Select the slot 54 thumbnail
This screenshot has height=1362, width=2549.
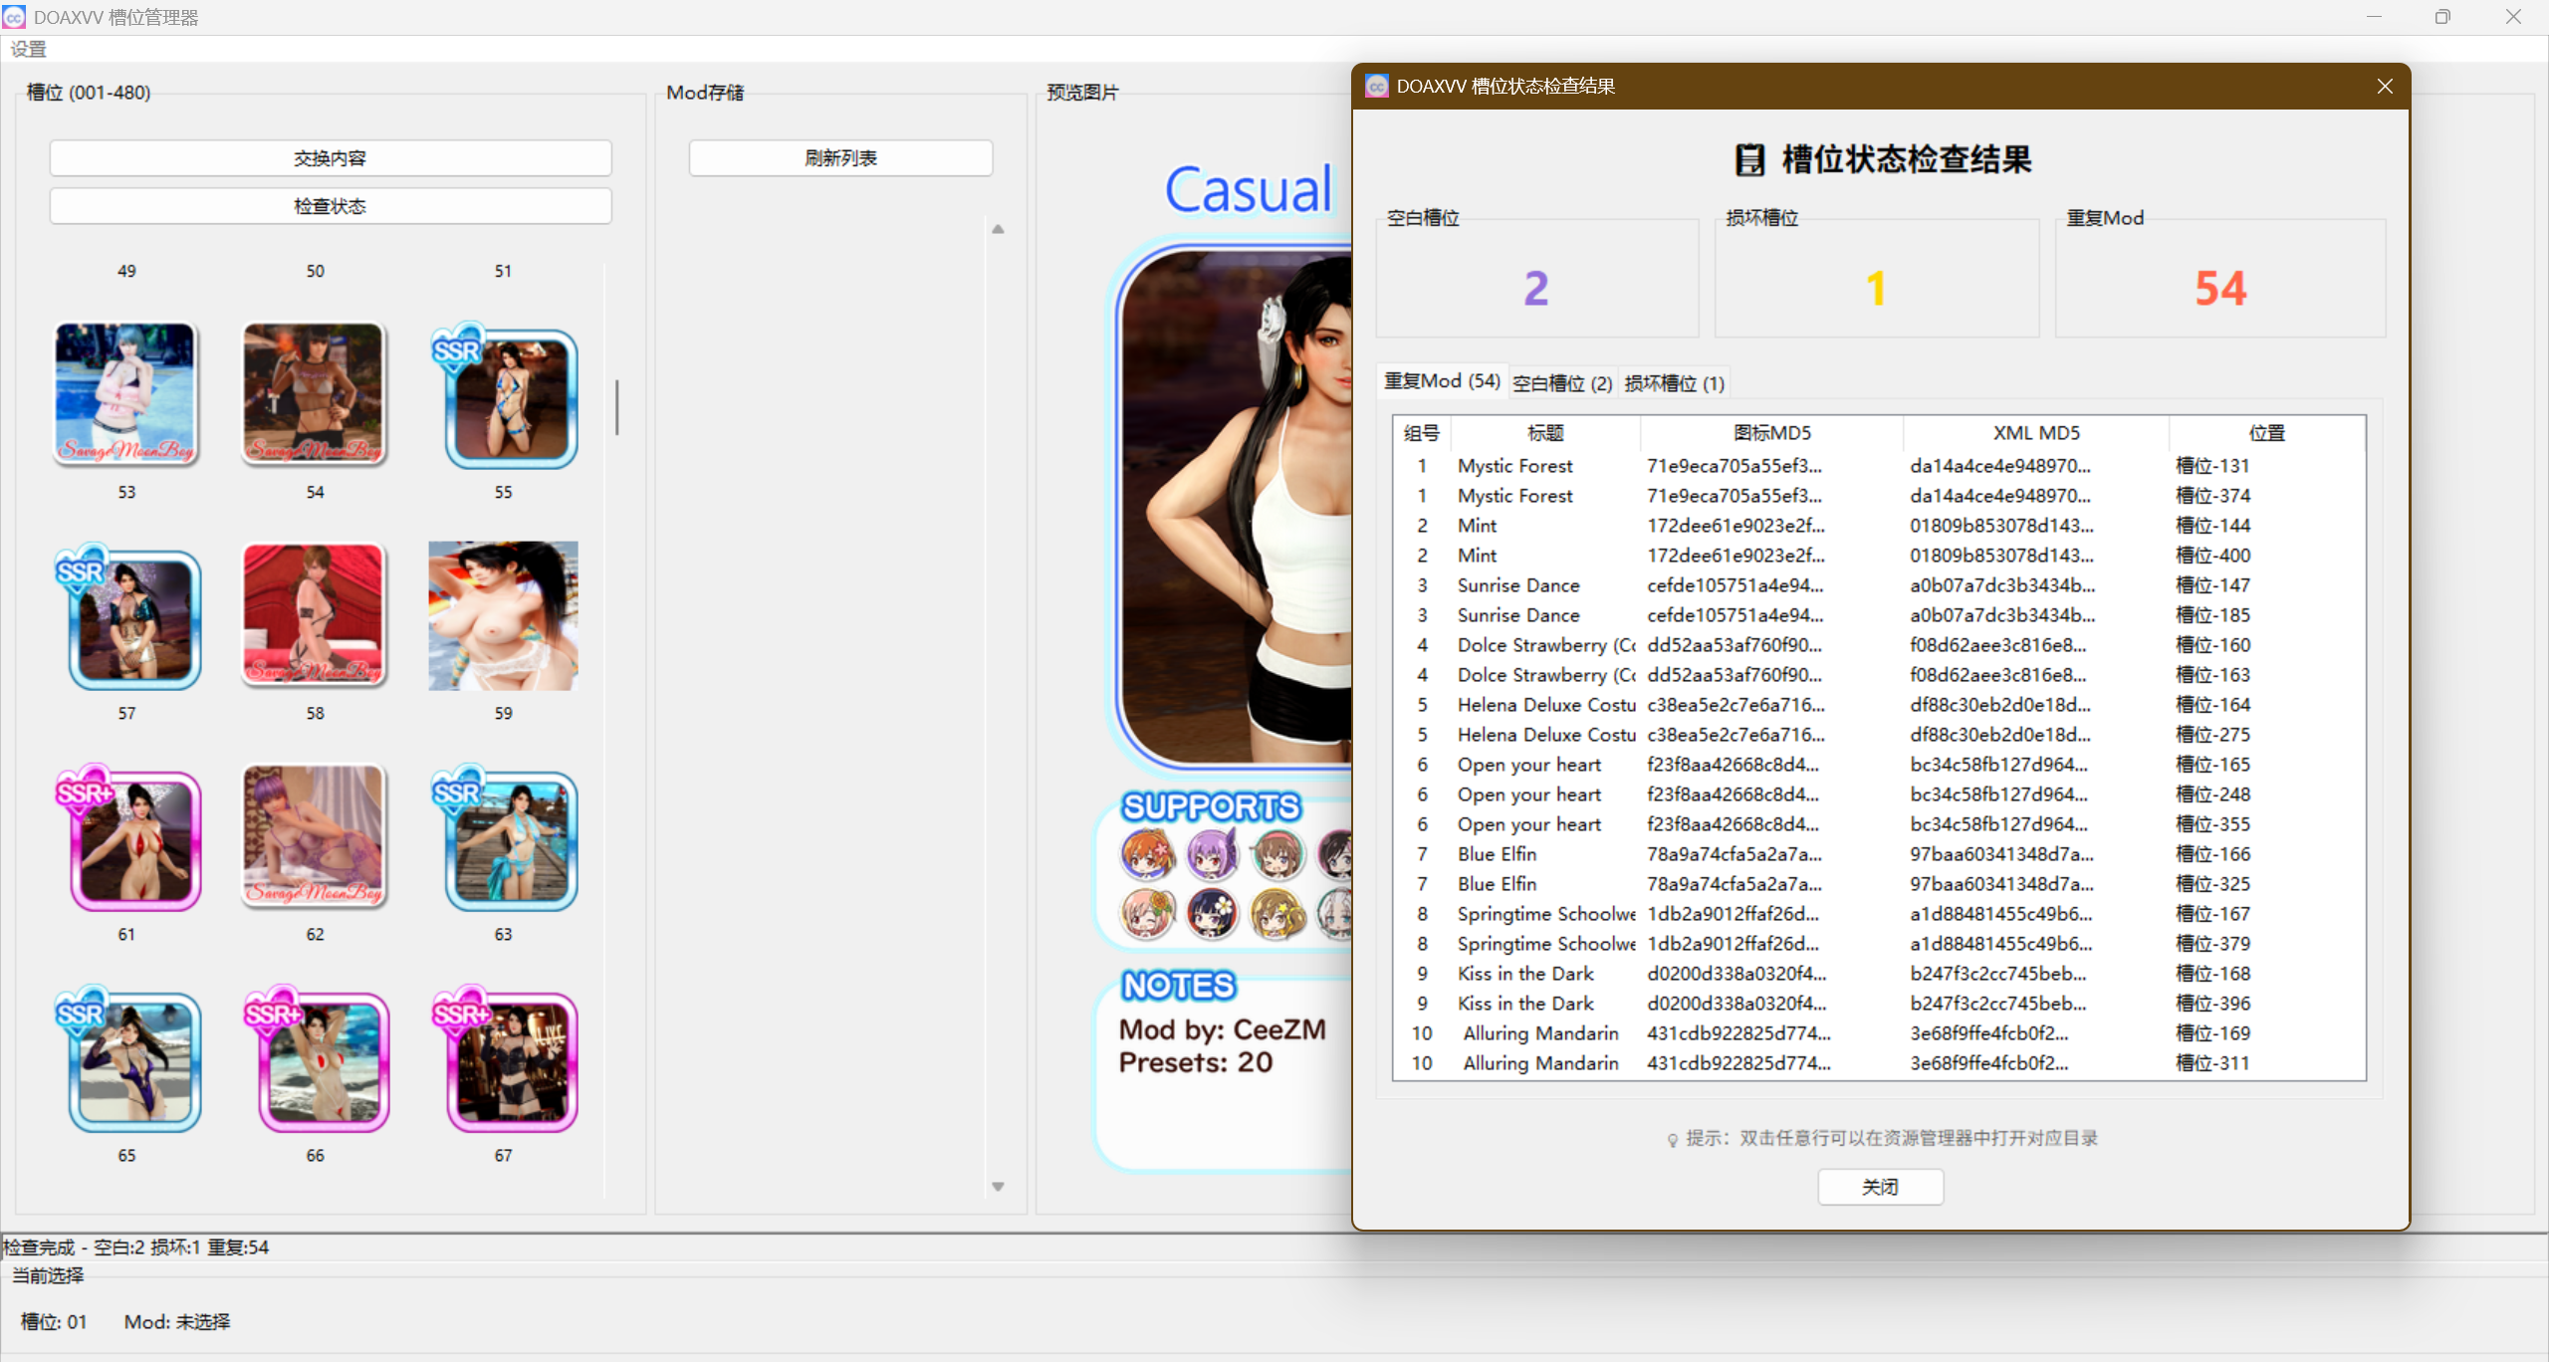(x=315, y=393)
